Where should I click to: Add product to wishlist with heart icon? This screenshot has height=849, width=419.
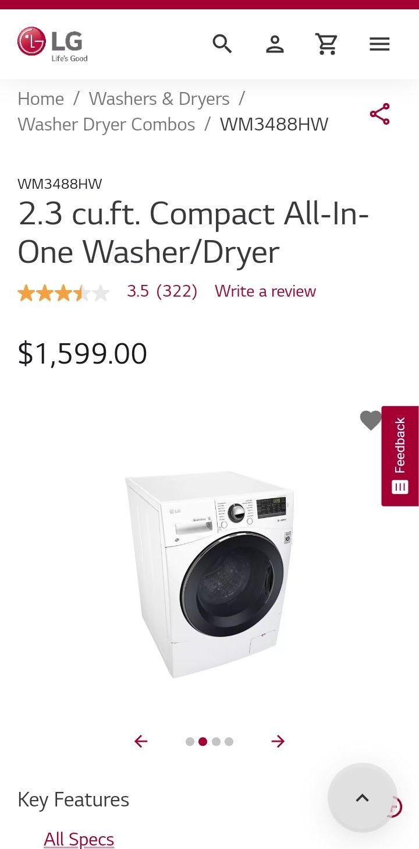point(371,420)
